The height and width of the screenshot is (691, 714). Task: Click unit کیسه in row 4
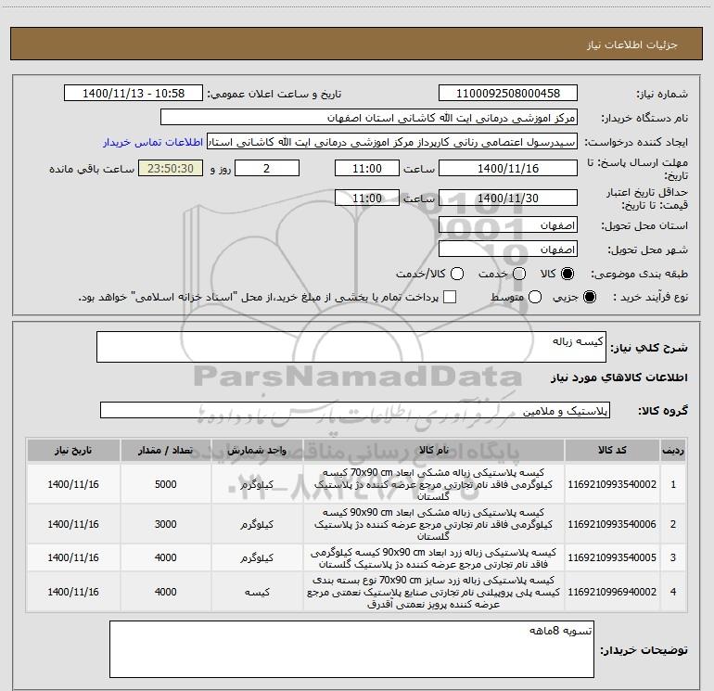coord(257,592)
